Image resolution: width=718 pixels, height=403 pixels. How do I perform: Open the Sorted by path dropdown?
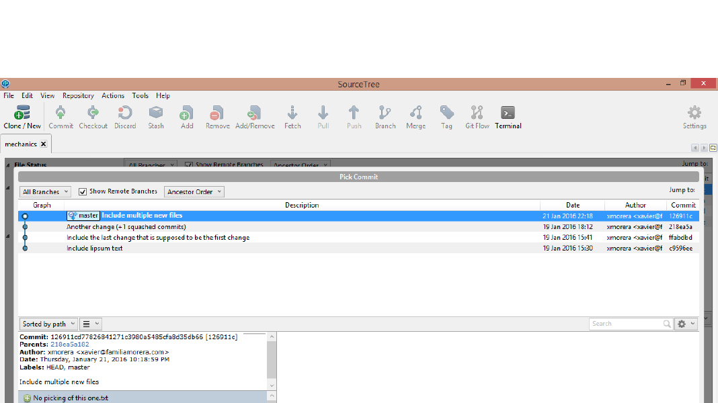(x=48, y=324)
